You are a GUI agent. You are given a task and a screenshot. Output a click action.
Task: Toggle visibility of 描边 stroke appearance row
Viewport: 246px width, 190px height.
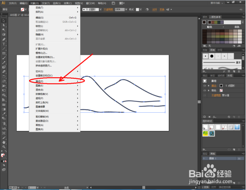(205, 86)
